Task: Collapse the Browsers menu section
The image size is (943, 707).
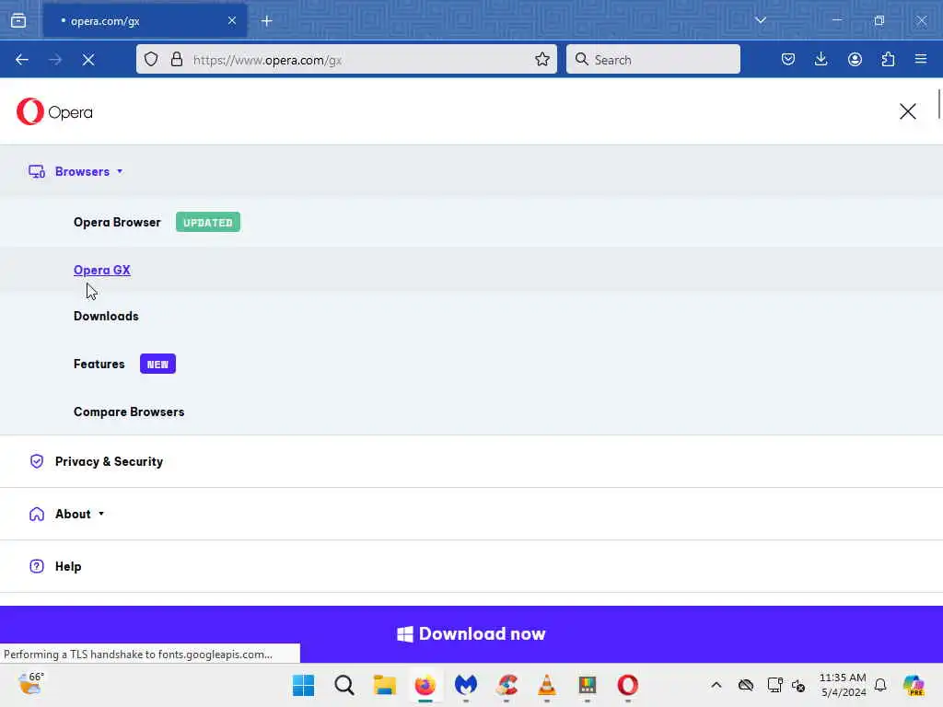Action: [x=88, y=171]
